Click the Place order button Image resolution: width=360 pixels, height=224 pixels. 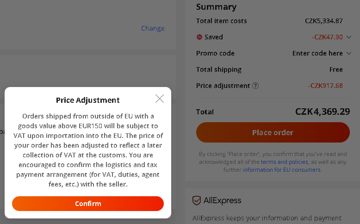(x=273, y=132)
